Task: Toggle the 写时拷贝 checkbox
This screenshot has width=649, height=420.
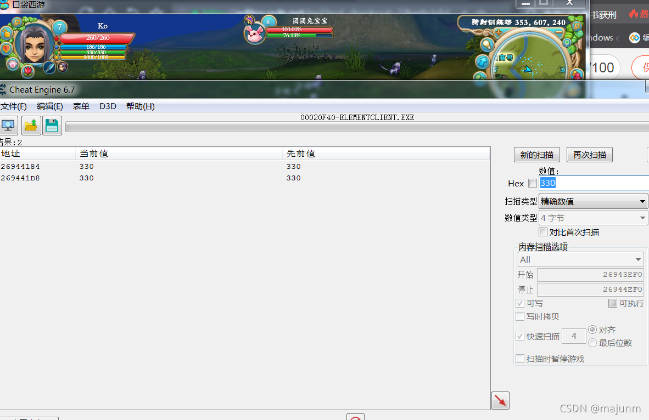Action: tap(521, 317)
